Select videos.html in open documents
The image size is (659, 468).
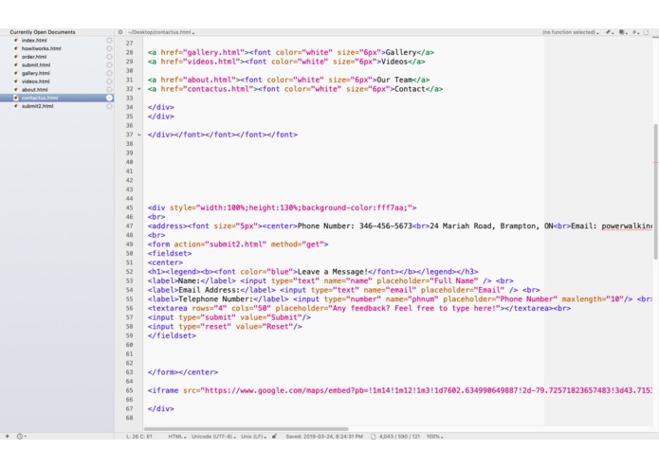35,81
